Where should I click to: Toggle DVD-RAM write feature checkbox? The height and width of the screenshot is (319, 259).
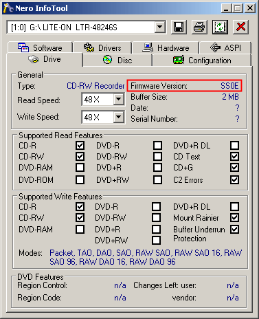(80, 229)
